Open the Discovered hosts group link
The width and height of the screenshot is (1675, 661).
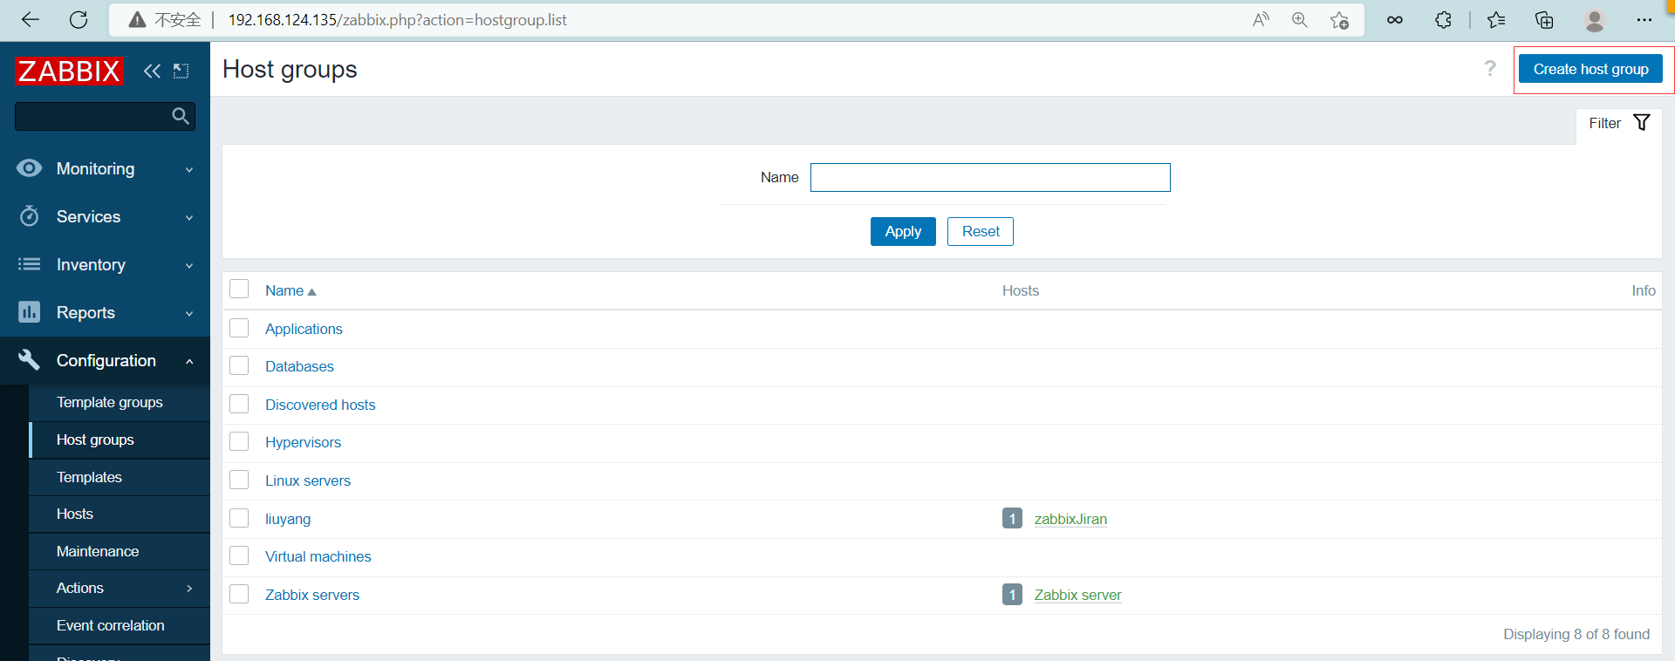tap(320, 405)
